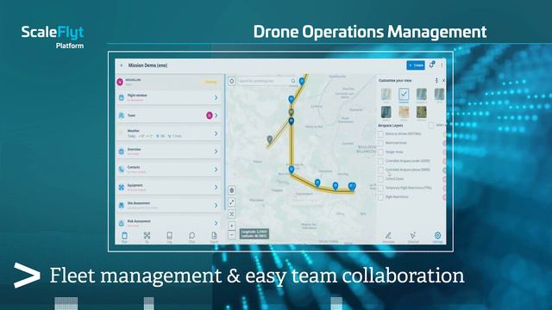The width and height of the screenshot is (552, 310).
Task: Go back using the arrow beside Mission Demo
Action: click(122, 65)
